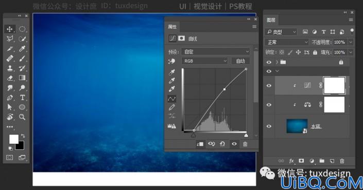Open the 预设 preset dropdown
Viewport: 363px width, 190px height.
pyautogui.click(x=215, y=52)
